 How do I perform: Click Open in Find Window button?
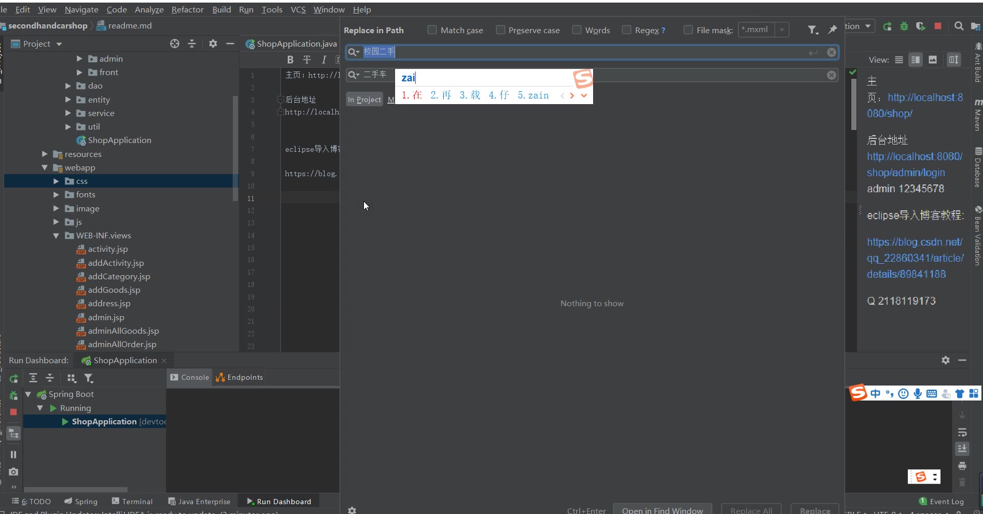(x=662, y=510)
